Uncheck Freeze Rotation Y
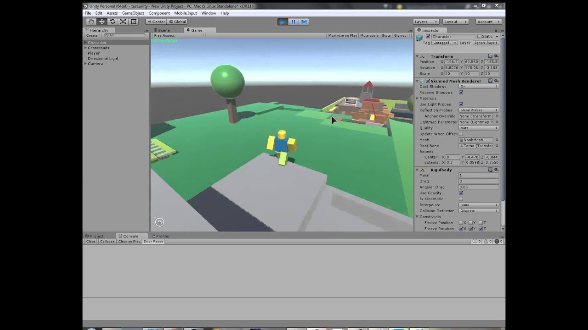Viewport: 588px width, 330px height. [x=471, y=229]
